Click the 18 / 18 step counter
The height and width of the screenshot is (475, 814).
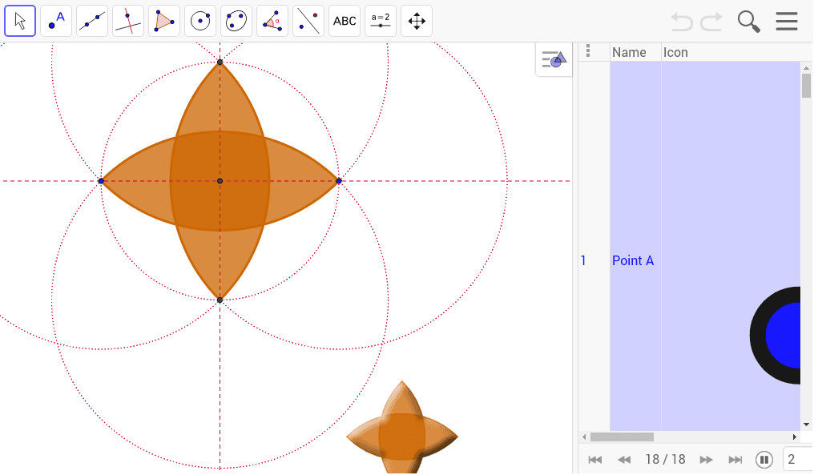click(x=665, y=460)
